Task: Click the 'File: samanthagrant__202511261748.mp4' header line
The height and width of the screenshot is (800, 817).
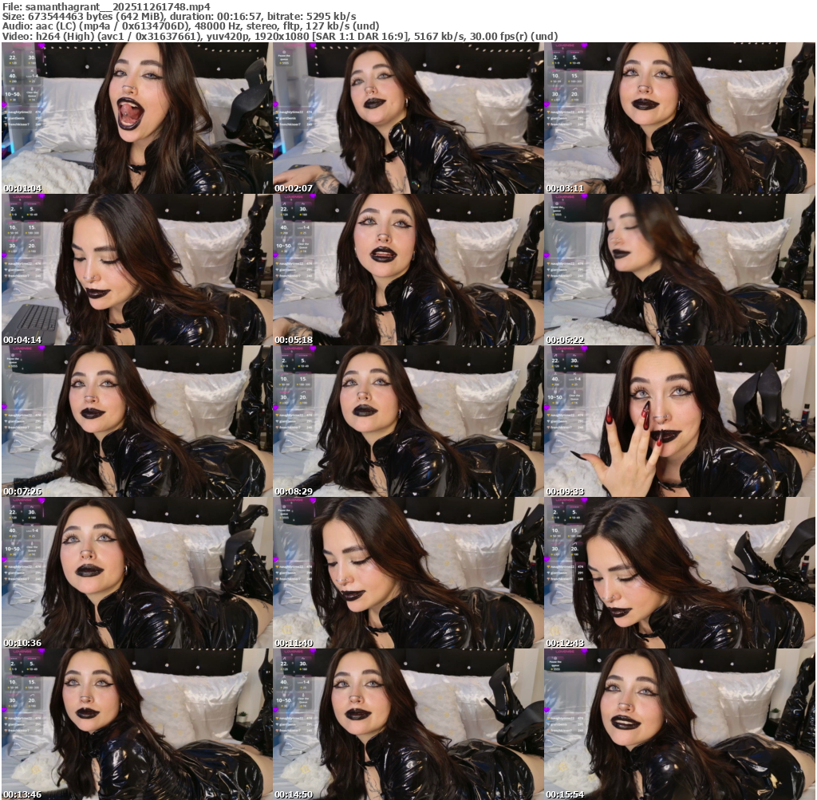Action: point(106,6)
